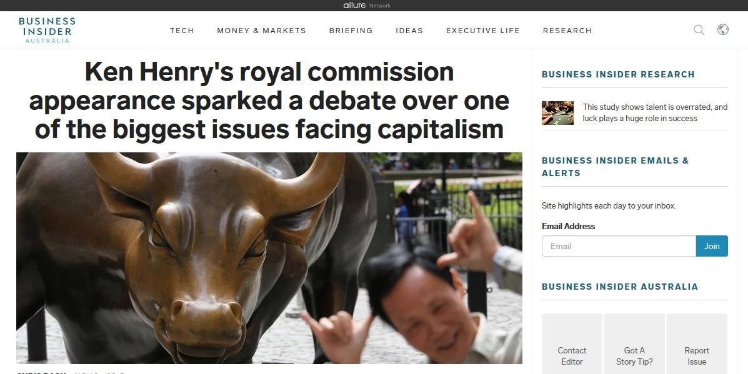The height and width of the screenshot is (374, 748).
Task: Open the talent is overrated study link
Action: 655,112
